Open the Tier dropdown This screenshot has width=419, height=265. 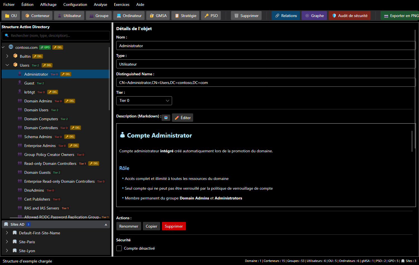[x=144, y=101]
